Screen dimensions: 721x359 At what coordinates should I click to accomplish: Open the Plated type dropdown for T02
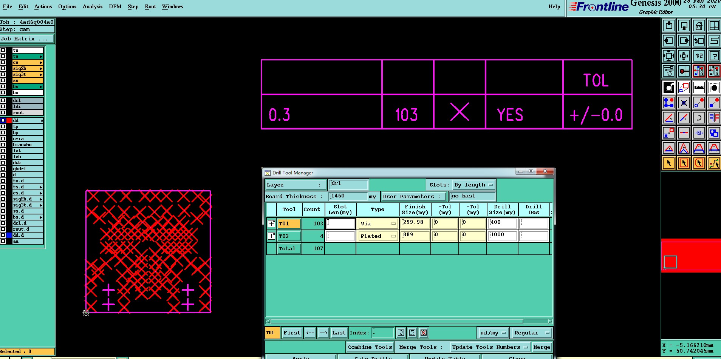click(378, 236)
